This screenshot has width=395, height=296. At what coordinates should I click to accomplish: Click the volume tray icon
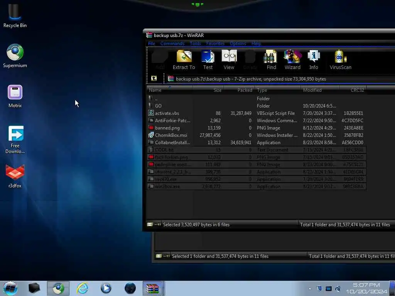[x=338, y=289]
